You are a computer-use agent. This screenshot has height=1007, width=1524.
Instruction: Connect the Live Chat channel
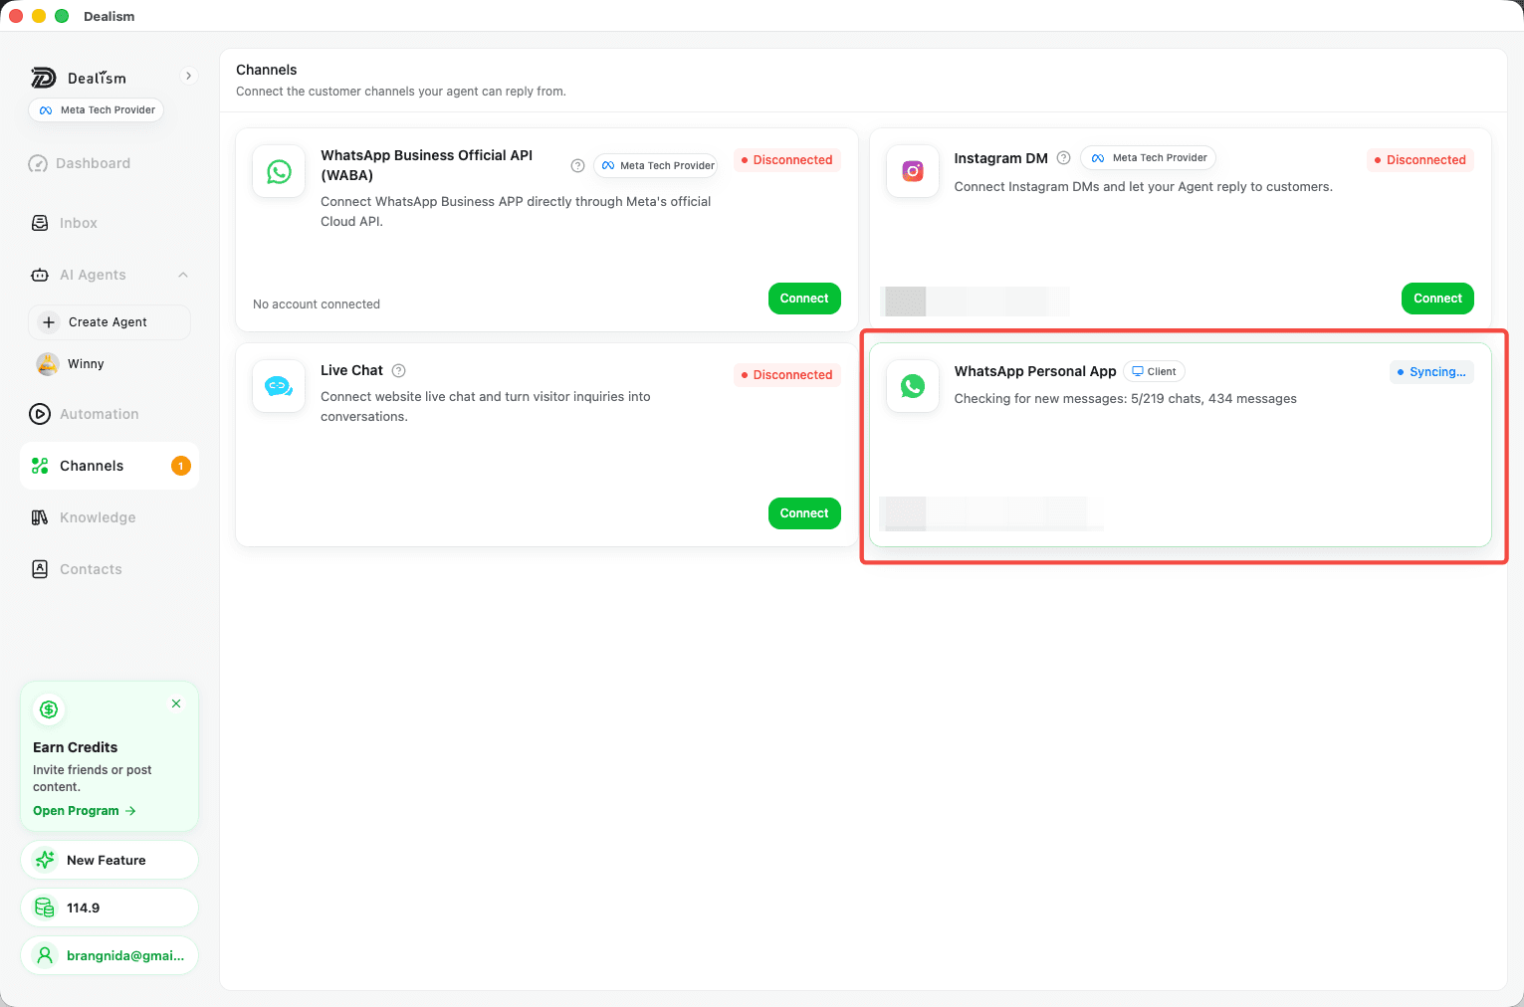pyautogui.click(x=804, y=513)
